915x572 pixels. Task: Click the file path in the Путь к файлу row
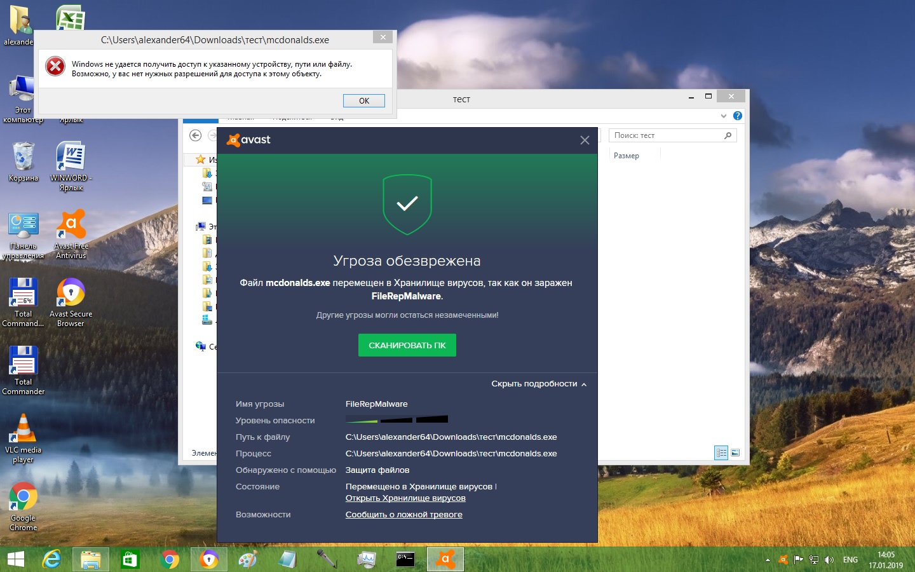click(451, 437)
